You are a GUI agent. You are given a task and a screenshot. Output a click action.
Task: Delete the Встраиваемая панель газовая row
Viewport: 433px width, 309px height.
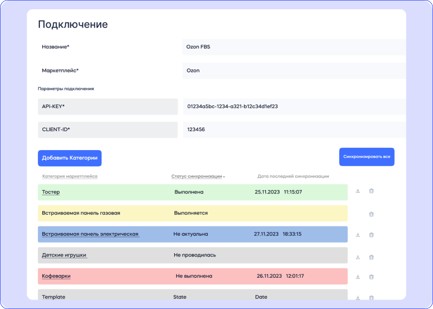[x=371, y=214]
